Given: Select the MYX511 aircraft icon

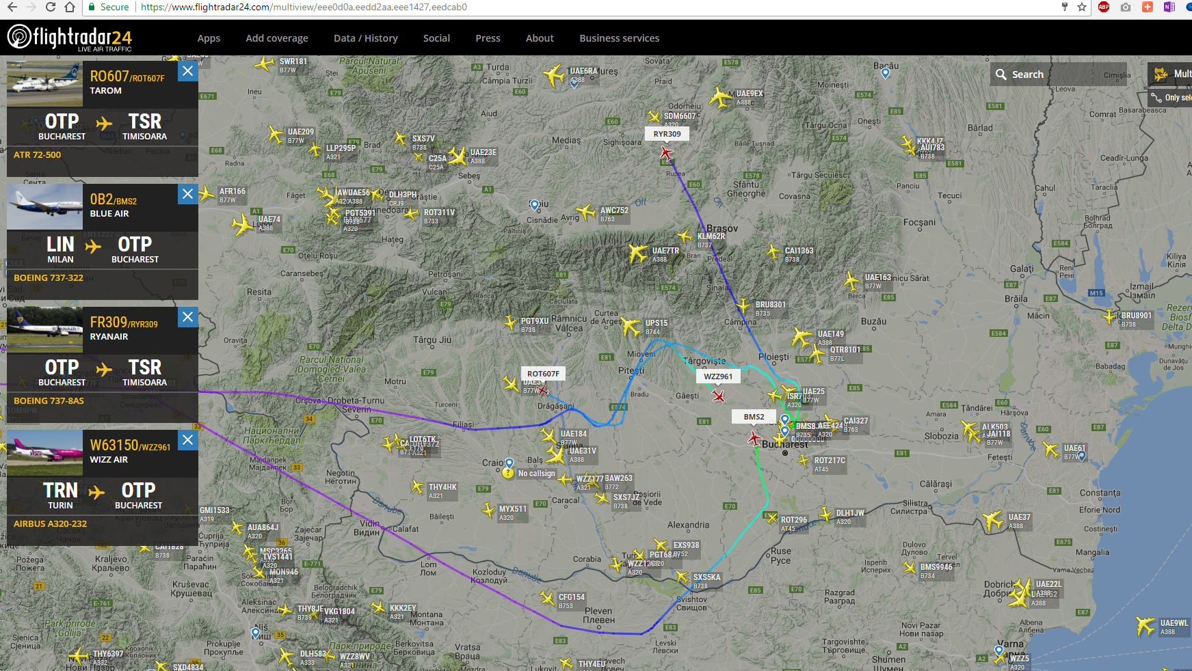Looking at the screenshot, I should point(488,510).
